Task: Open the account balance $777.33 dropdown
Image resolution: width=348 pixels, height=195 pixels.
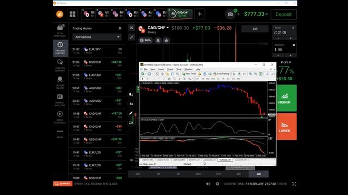Action: tap(256, 14)
